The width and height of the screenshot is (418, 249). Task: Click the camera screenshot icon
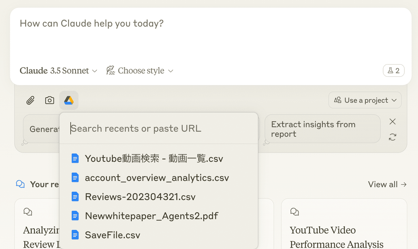point(50,100)
